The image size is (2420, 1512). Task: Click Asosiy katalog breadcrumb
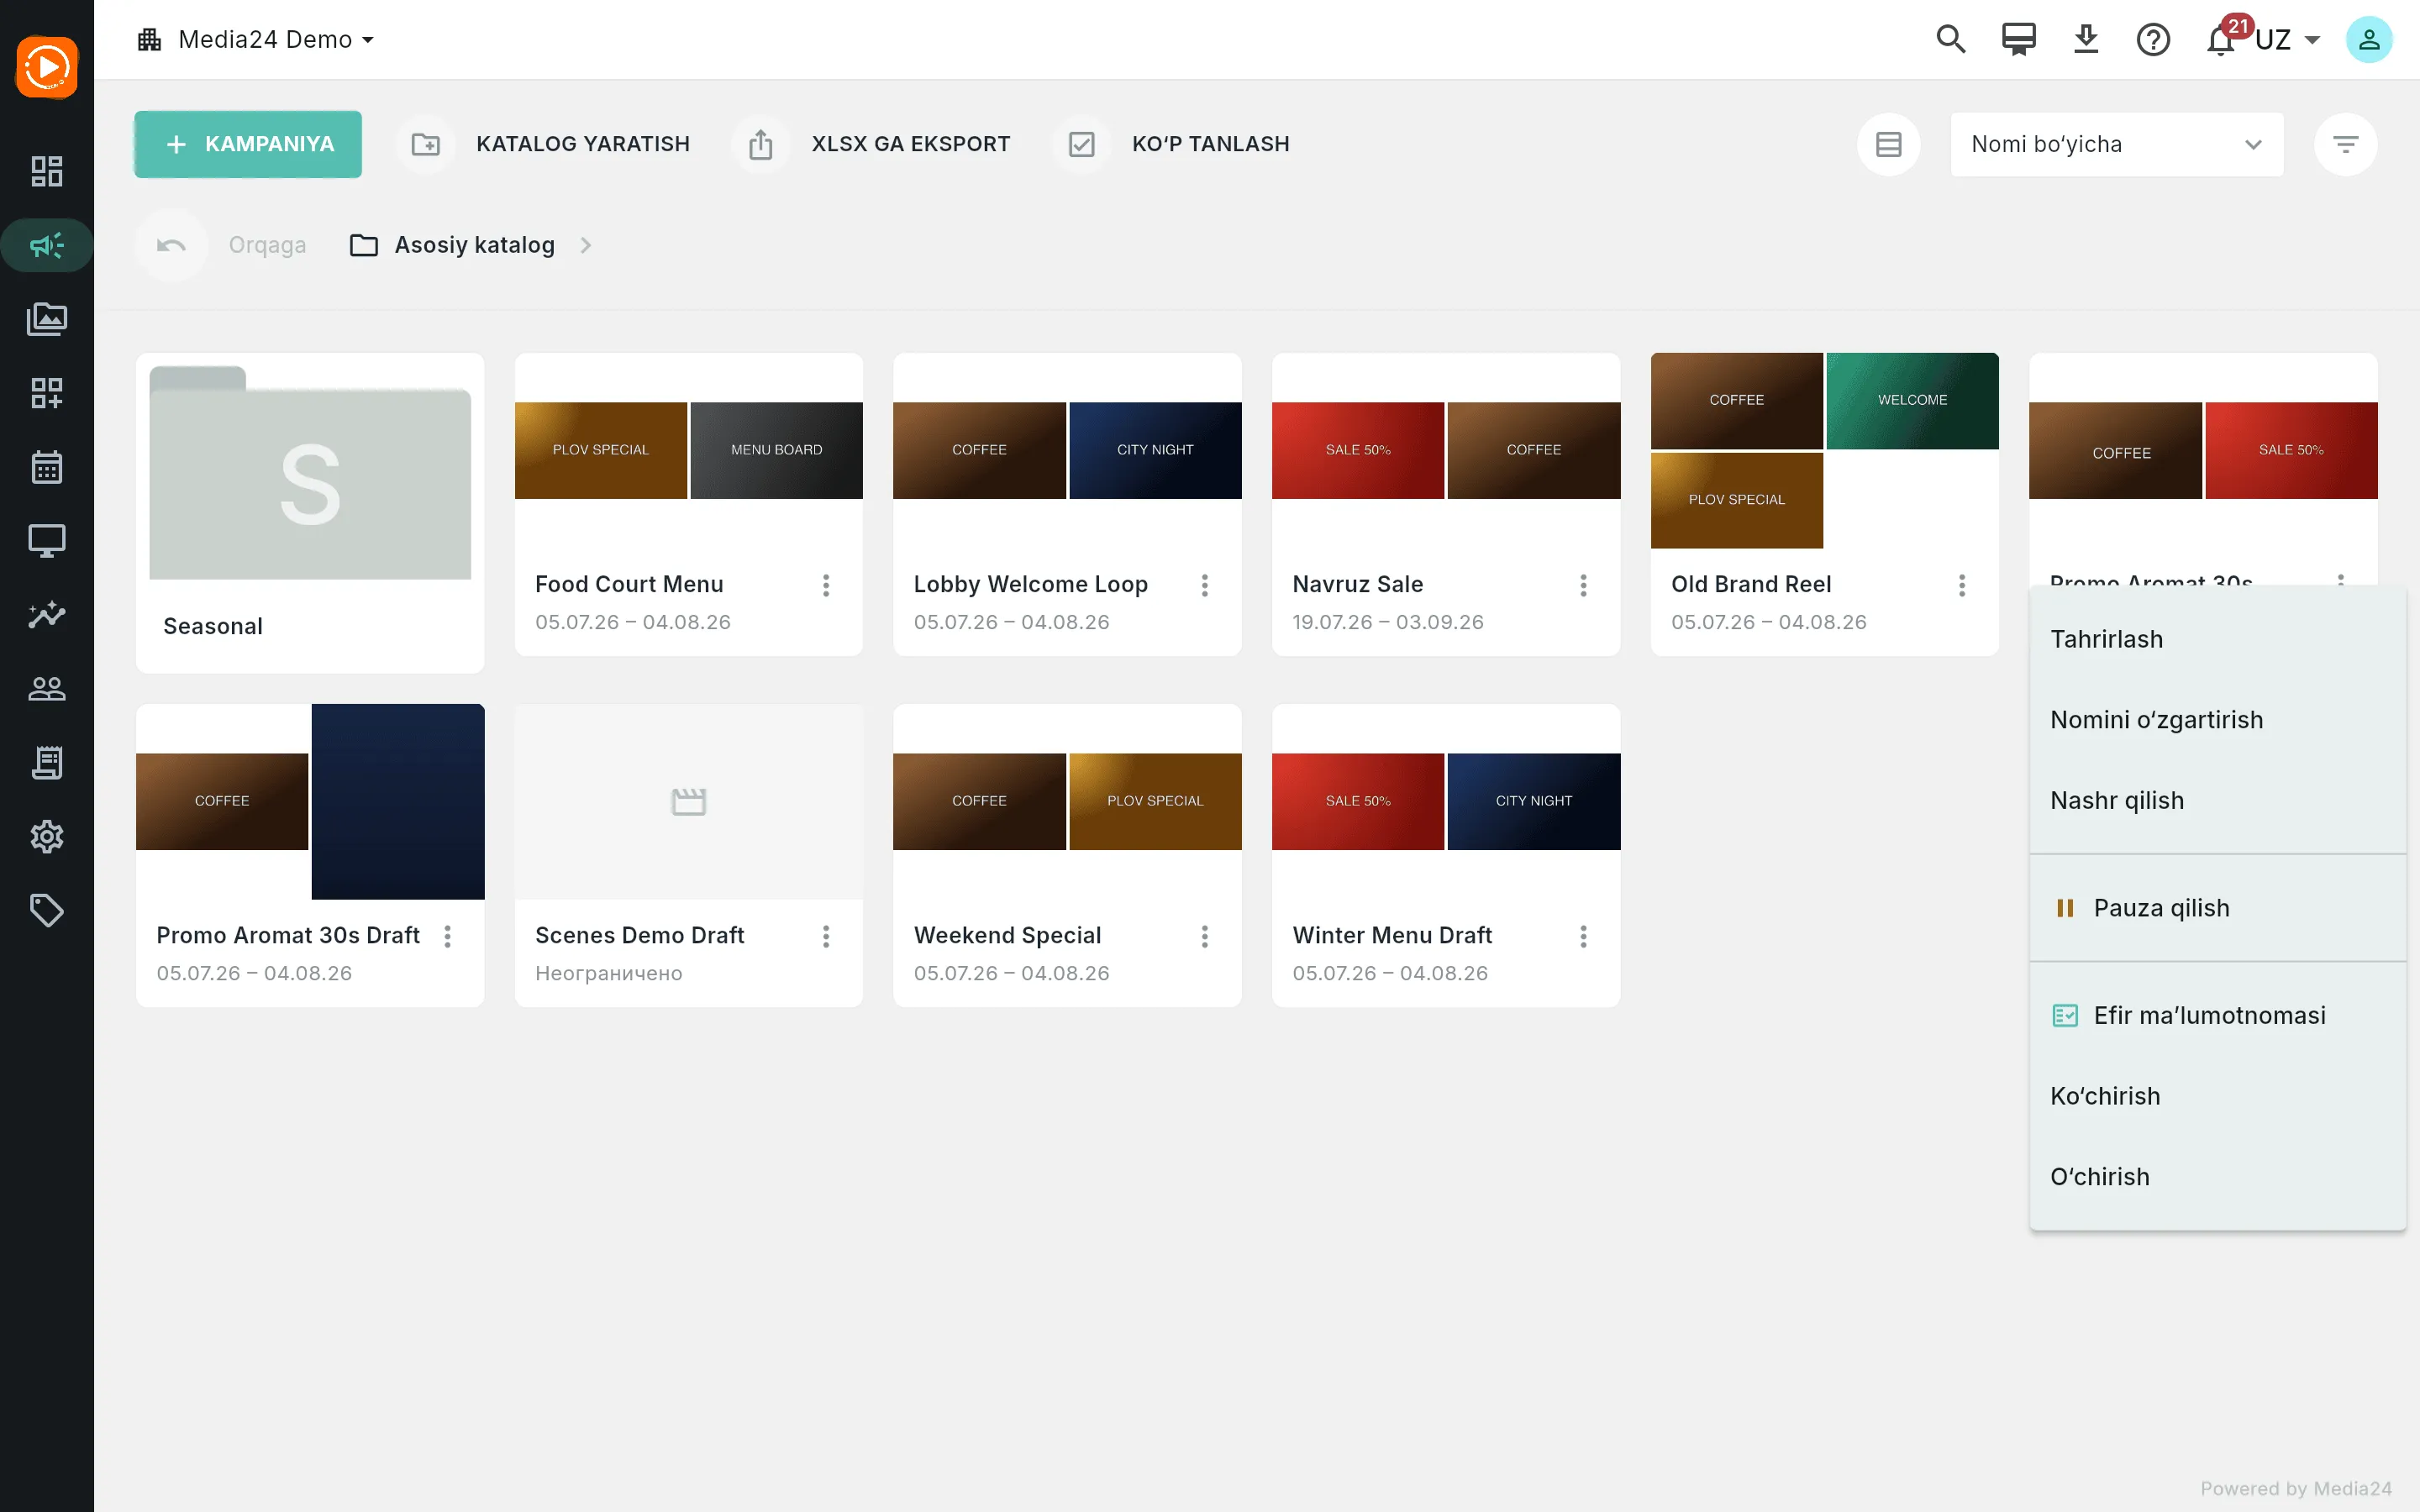point(452,245)
